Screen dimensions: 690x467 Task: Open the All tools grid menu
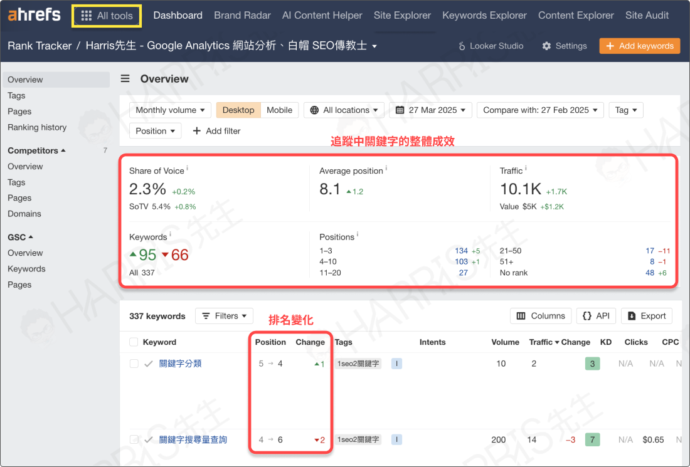point(107,16)
